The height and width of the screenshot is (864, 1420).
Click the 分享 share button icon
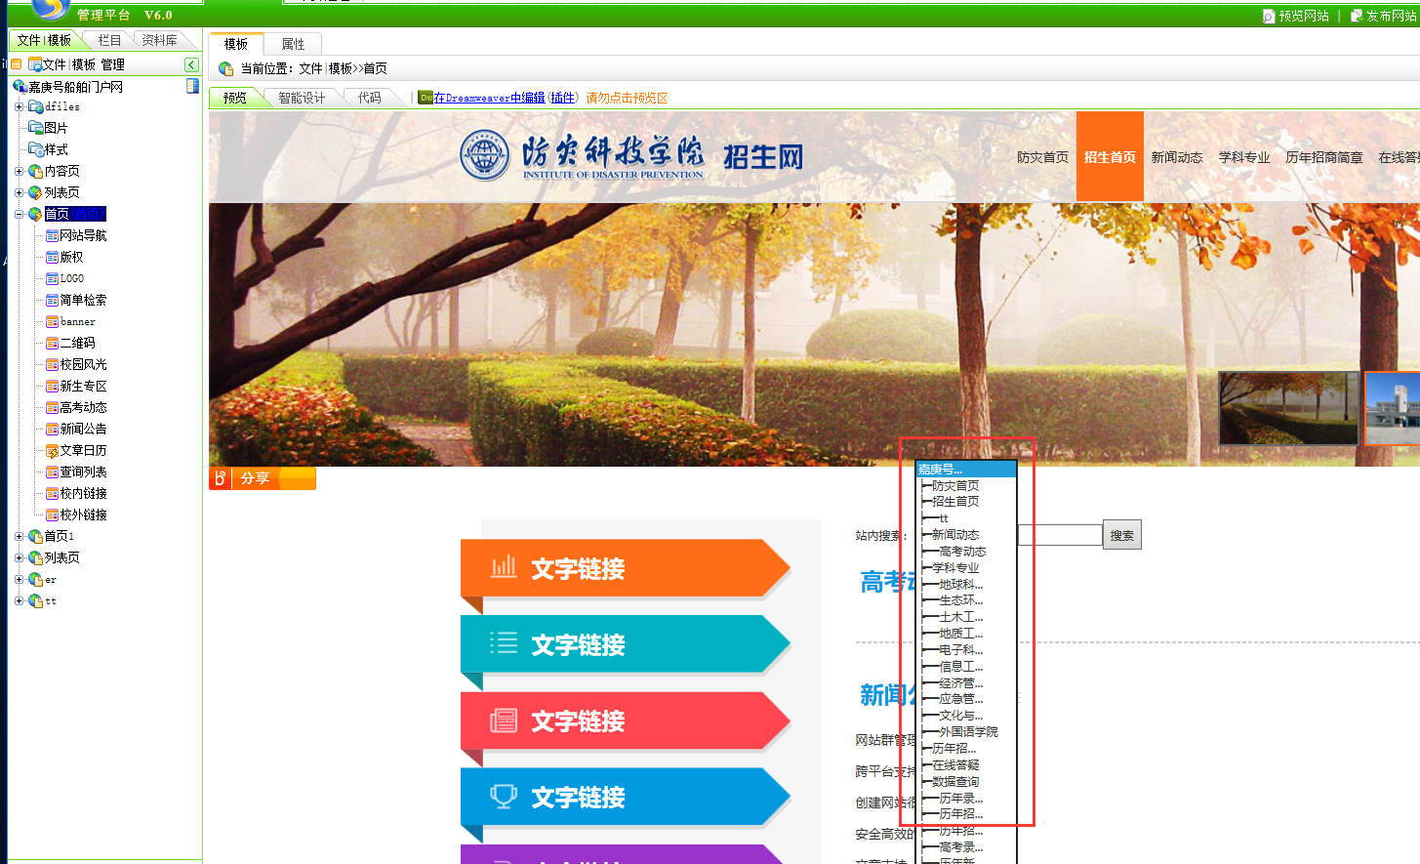(x=221, y=478)
